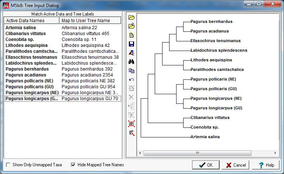Click the greyed-out X delete icon
The image size is (284, 174).
131,97
